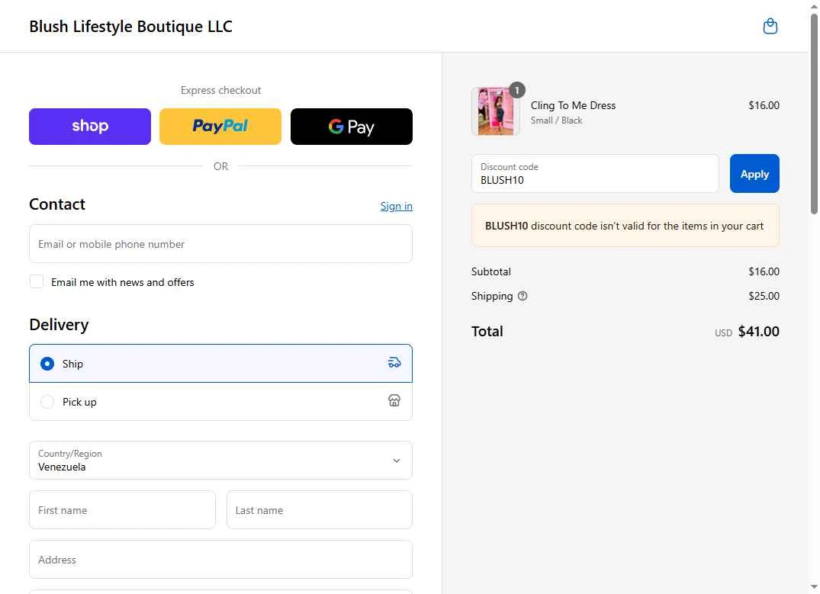This screenshot has width=820, height=594.
Task: Click the store icon in Pick up row
Action: (394, 400)
